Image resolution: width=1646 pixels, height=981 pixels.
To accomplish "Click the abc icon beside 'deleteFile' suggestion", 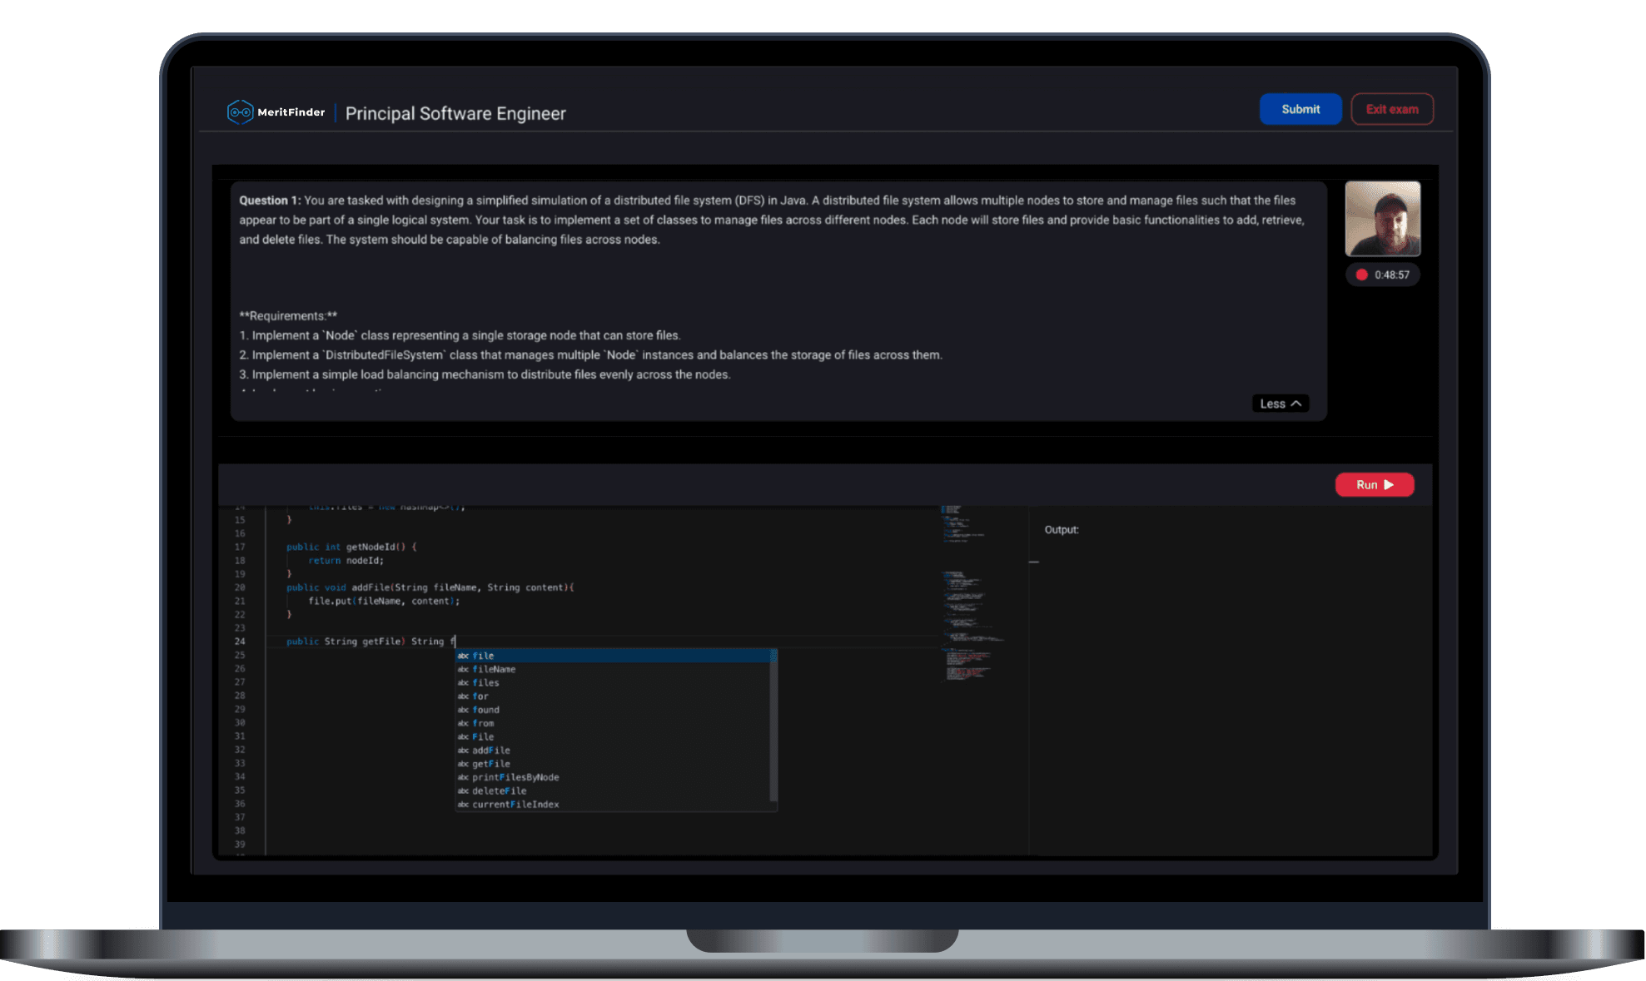I will pos(463,791).
